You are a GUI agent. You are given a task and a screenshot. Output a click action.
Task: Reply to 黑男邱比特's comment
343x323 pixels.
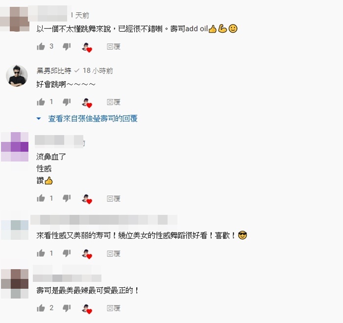pyautogui.click(x=114, y=102)
